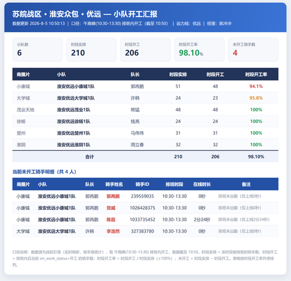Image resolution: width=291 pixels, height=281 pixels.
Task: Click the red rider name 陈磊
Action: tap(111, 220)
